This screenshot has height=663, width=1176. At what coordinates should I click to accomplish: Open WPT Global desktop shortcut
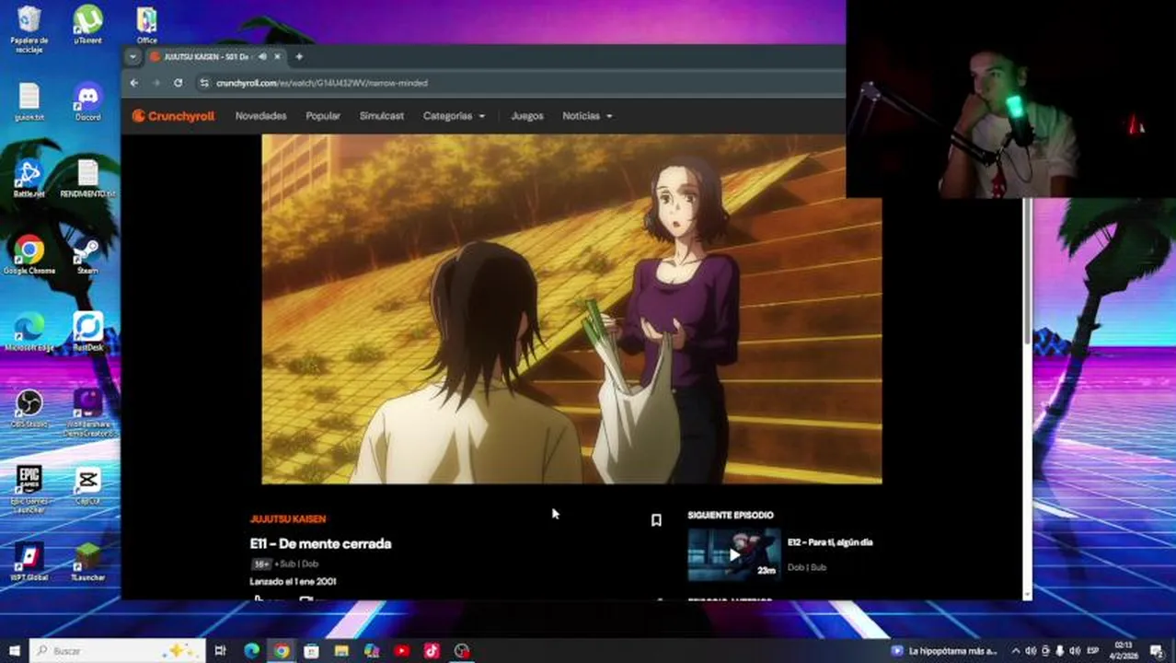pyautogui.click(x=29, y=562)
